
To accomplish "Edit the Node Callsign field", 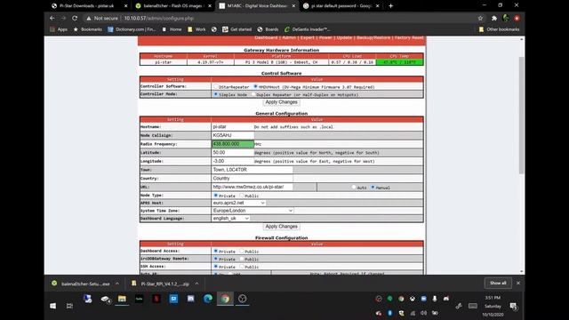I will 233,135.
